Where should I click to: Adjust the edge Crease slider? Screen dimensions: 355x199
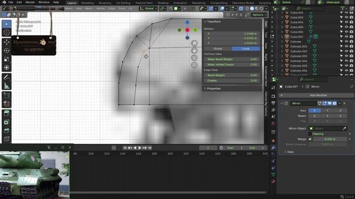tap(232, 81)
